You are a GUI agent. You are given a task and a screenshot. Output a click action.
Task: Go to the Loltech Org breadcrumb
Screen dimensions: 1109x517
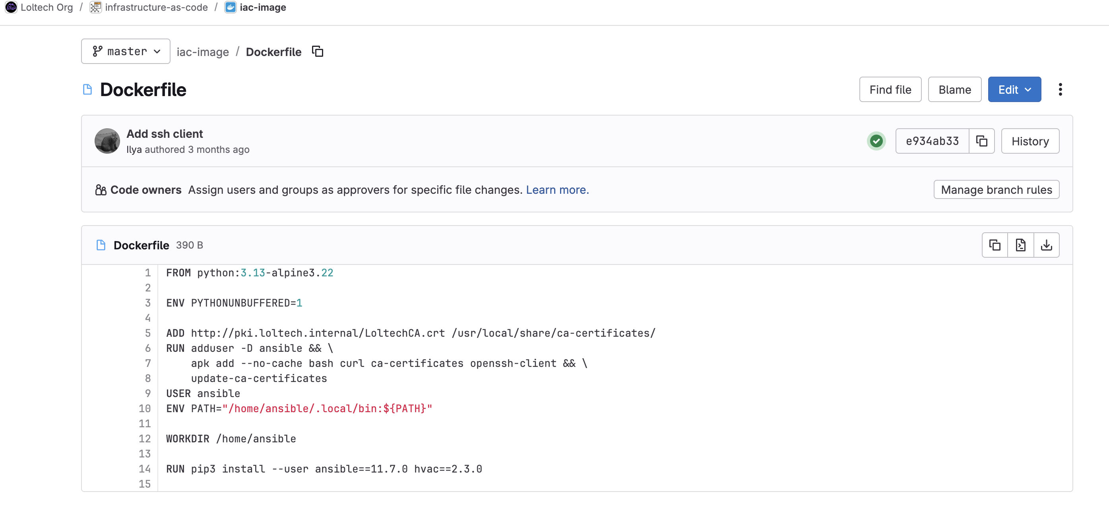pyautogui.click(x=47, y=7)
